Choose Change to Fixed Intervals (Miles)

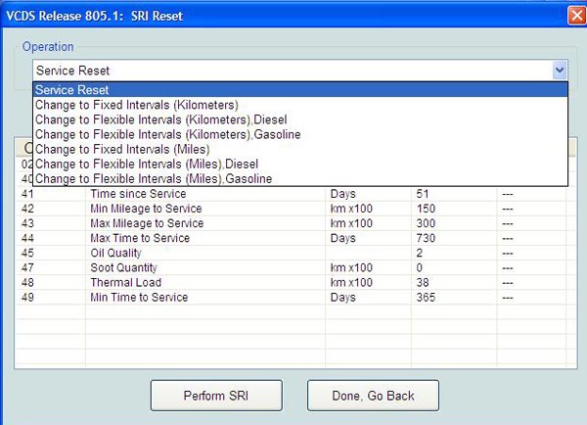(300, 149)
